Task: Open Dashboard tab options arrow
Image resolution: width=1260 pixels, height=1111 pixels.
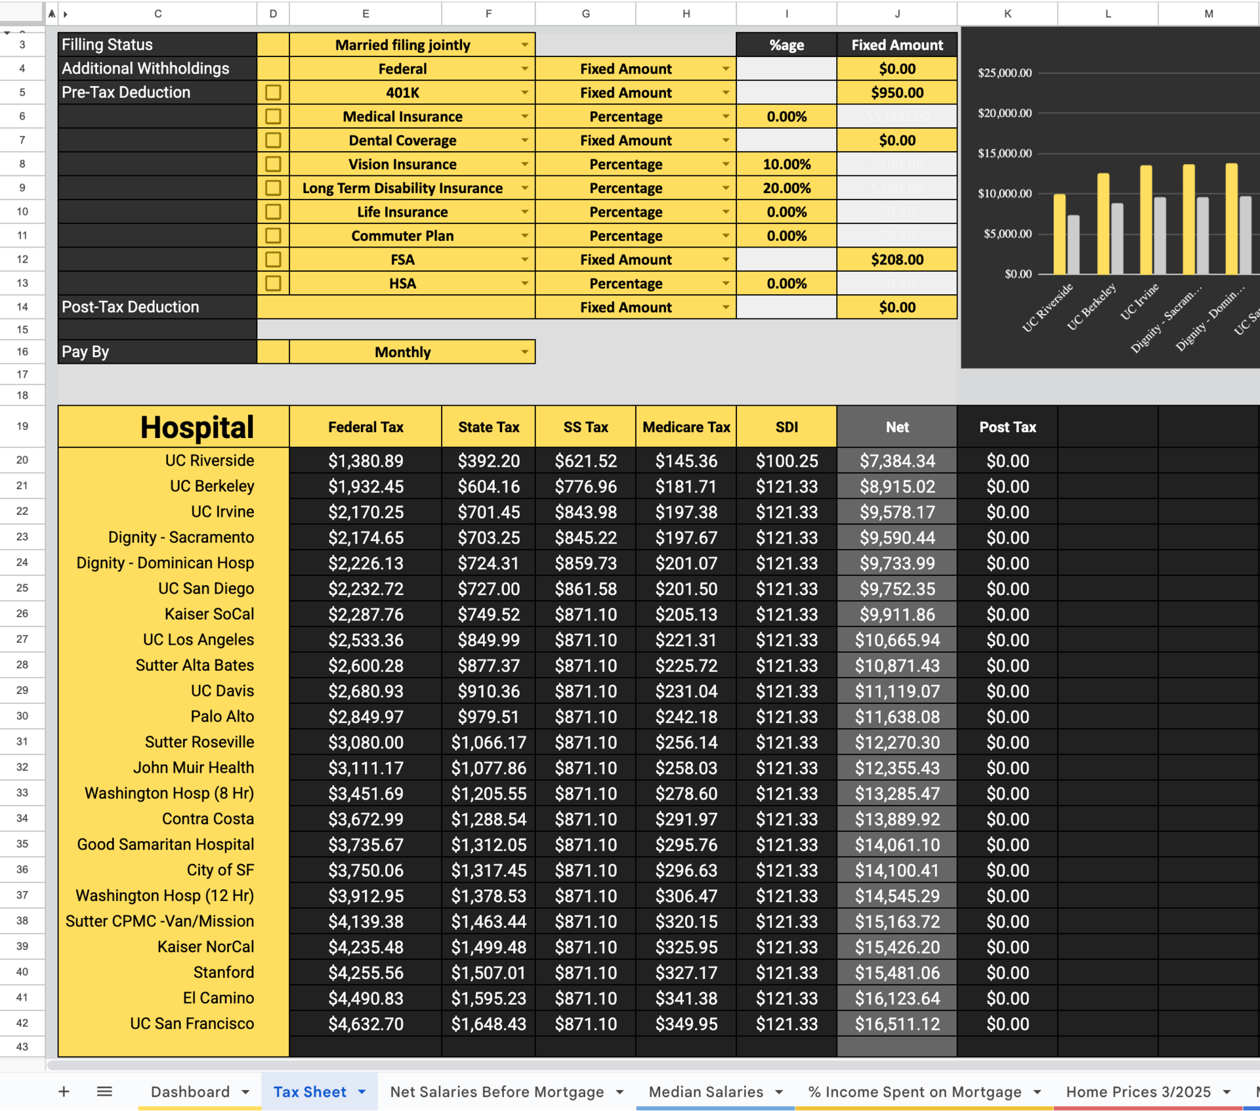Action: [245, 1092]
